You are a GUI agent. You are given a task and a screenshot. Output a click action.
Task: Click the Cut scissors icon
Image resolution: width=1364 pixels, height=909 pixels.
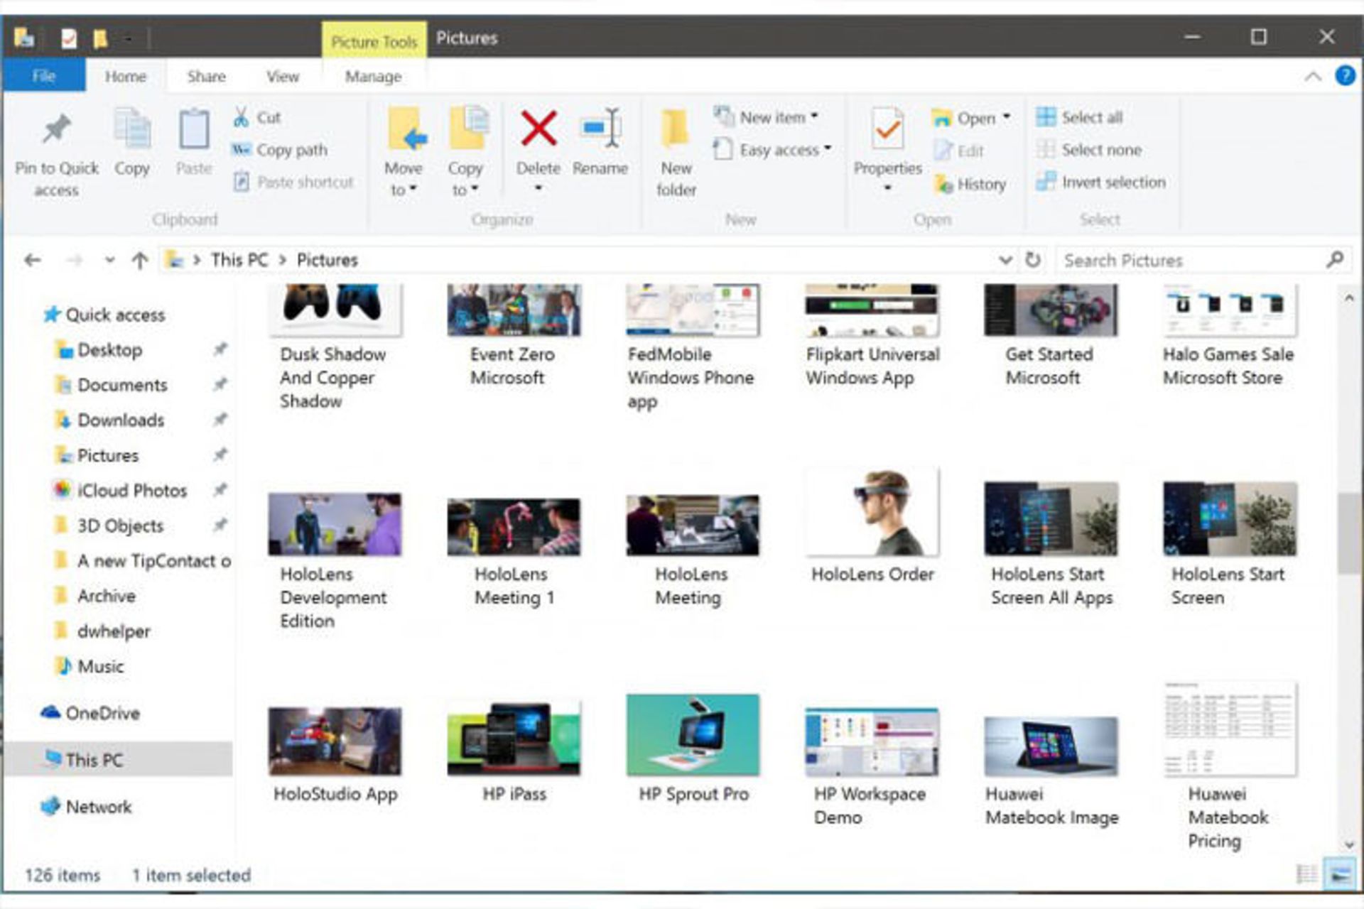point(241,117)
